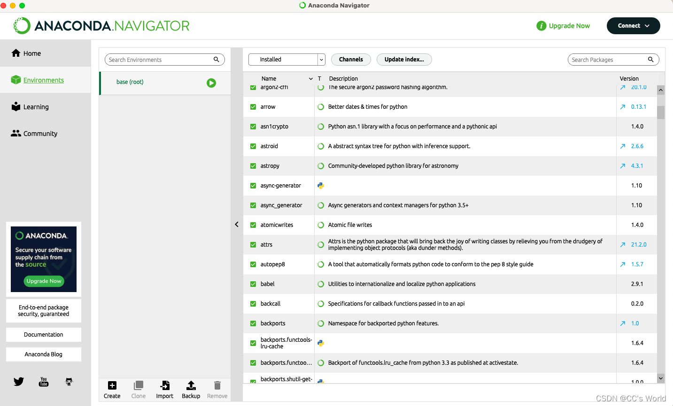
Task: Toggle the backcall package checkbox
Action: pos(253,304)
